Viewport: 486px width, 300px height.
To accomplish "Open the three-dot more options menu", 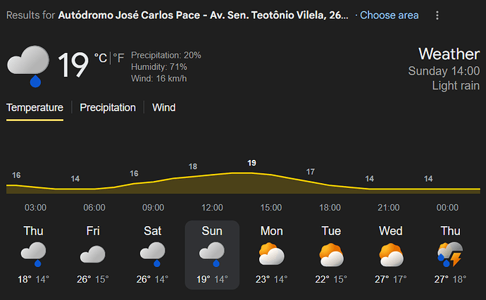I will click(x=437, y=15).
